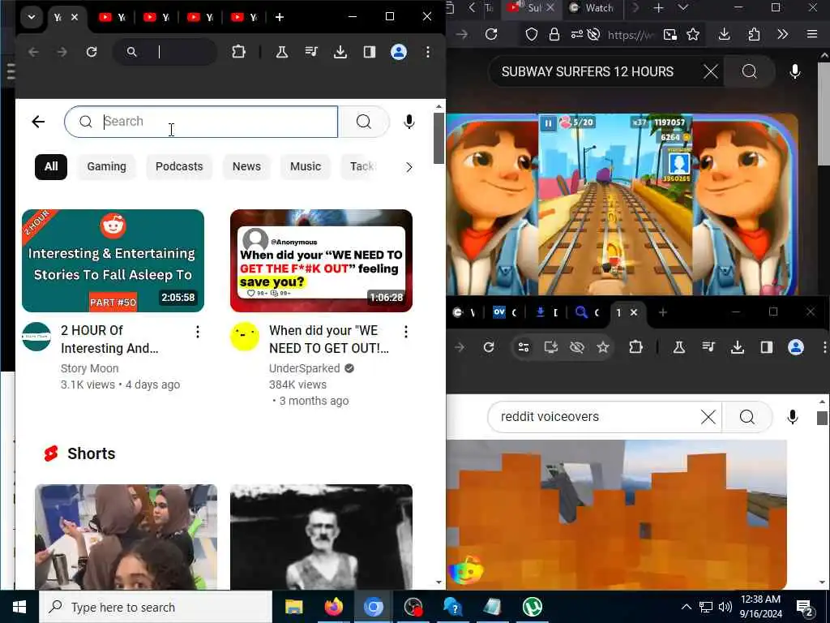The image size is (830, 623).
Task: Clear the reddit voiceovers search text
Action: point(708,417)
